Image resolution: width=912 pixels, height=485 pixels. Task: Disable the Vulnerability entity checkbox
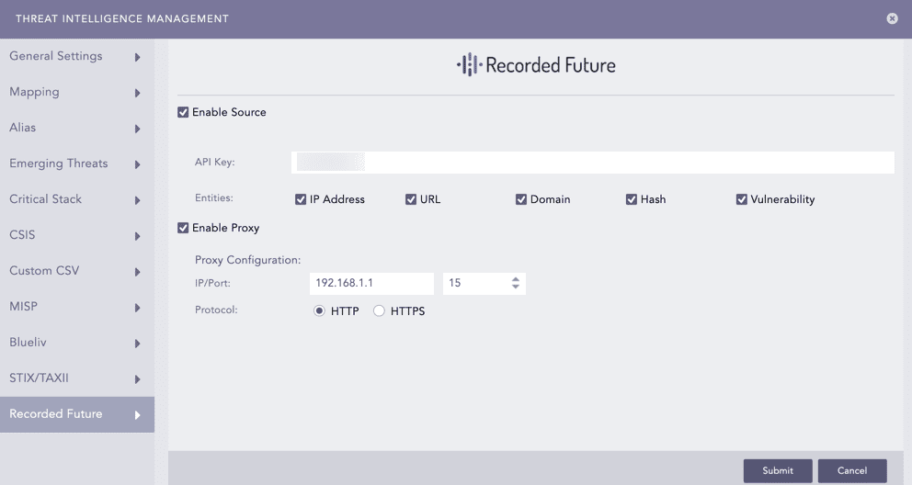(x=742, y=199)
